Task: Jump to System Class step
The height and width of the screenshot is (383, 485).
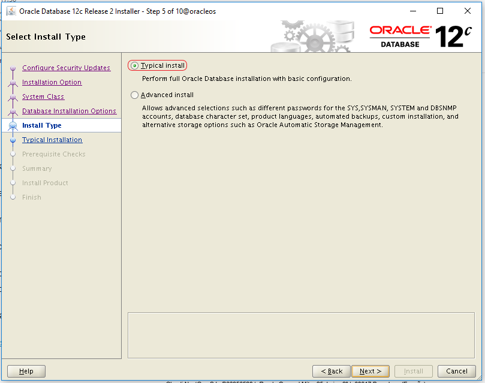Action: click(43, 96)
